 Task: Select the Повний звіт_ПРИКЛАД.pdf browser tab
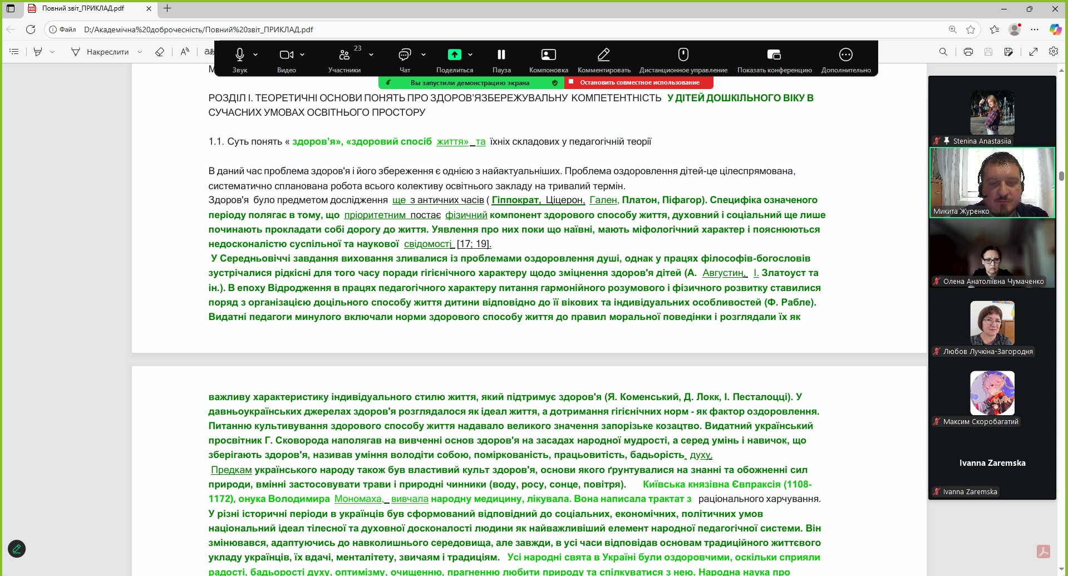coord(83,8)
